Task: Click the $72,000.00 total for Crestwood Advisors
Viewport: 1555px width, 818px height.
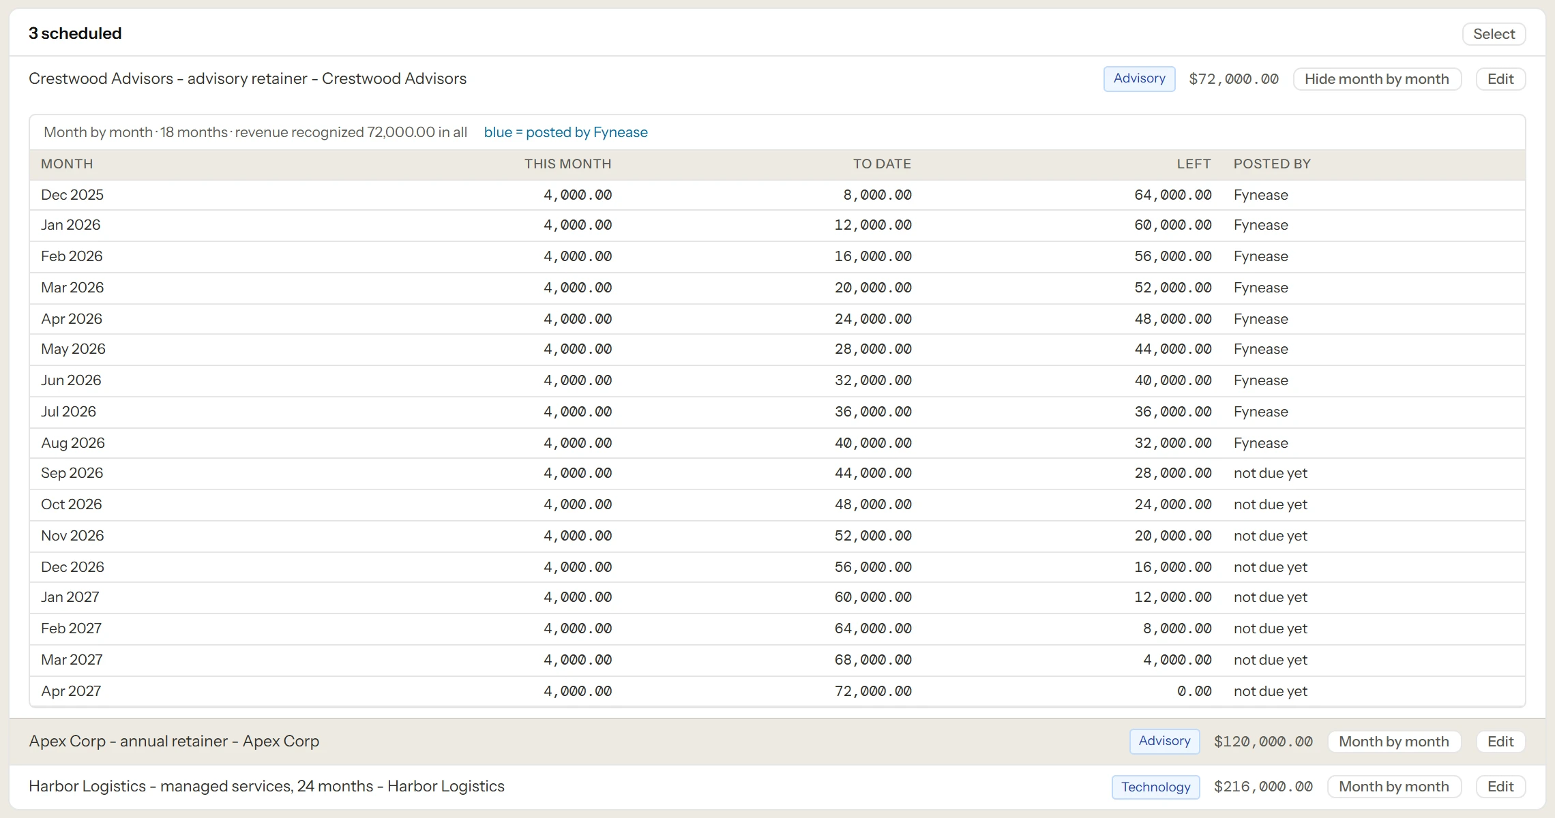Action: 1233,79
